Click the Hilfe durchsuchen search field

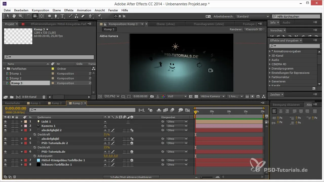coord(296,16)
